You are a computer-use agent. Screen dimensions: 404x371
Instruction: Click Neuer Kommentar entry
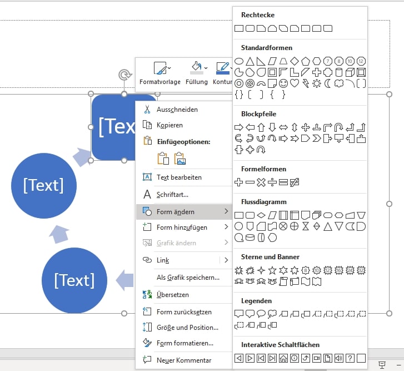(183, 360)
